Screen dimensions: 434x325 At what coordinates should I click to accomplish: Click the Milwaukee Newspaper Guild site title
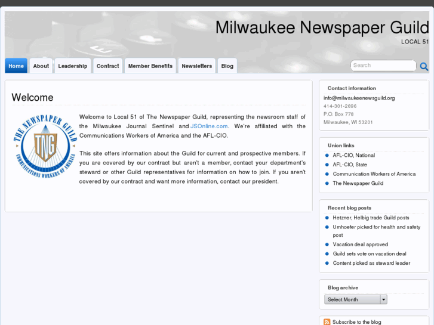(322, 27)
